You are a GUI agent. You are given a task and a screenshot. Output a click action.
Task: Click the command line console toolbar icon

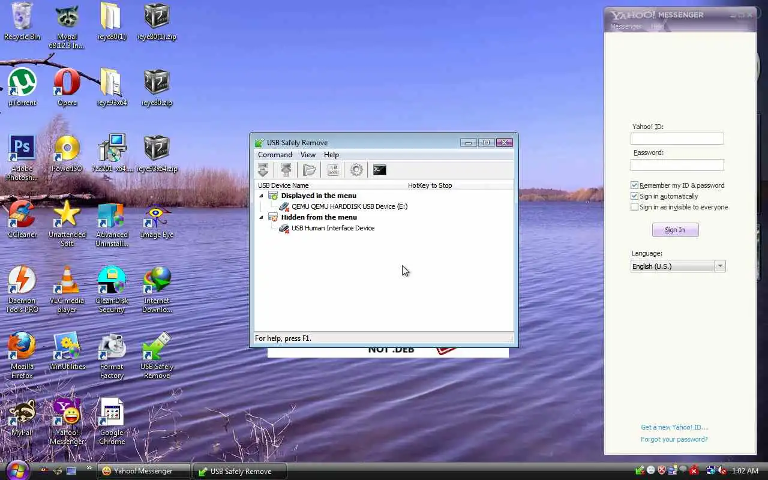tap(380, 170)
